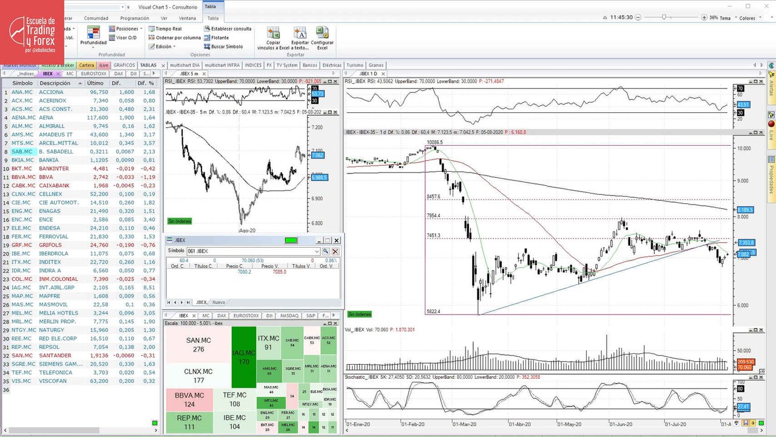This screenshot has width=776, height=437.
Task: Make the table Flotante
Action: coord(216,38)
